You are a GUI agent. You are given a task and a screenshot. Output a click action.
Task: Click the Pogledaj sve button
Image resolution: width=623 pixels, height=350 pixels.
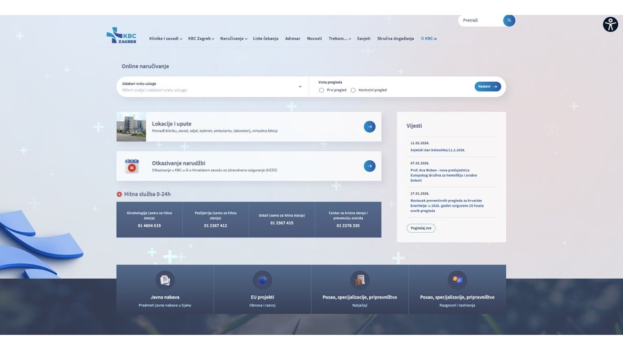tap(421, 228)
